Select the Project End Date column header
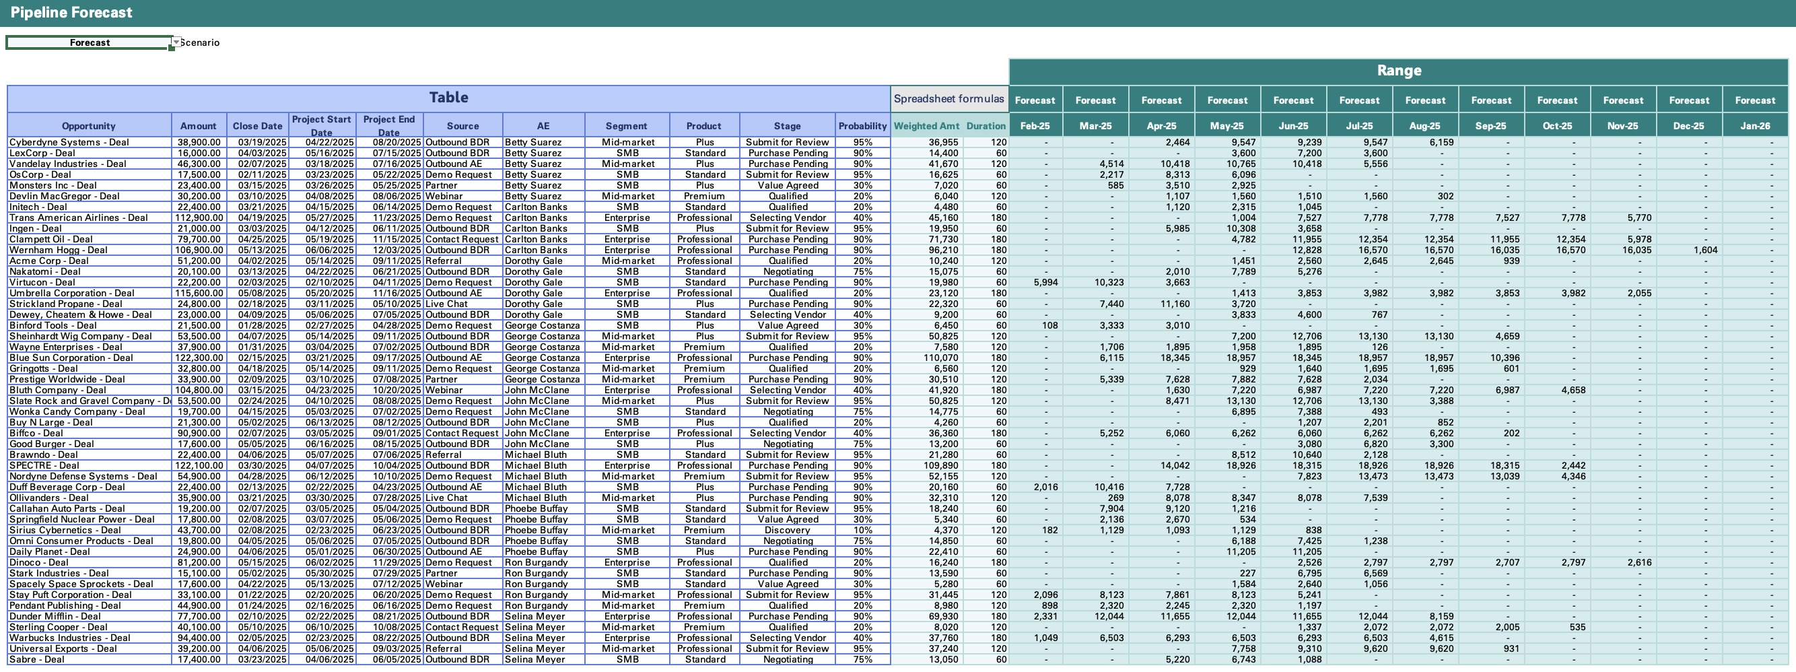Screen dimensions: 1796x672 pos(389,125)
